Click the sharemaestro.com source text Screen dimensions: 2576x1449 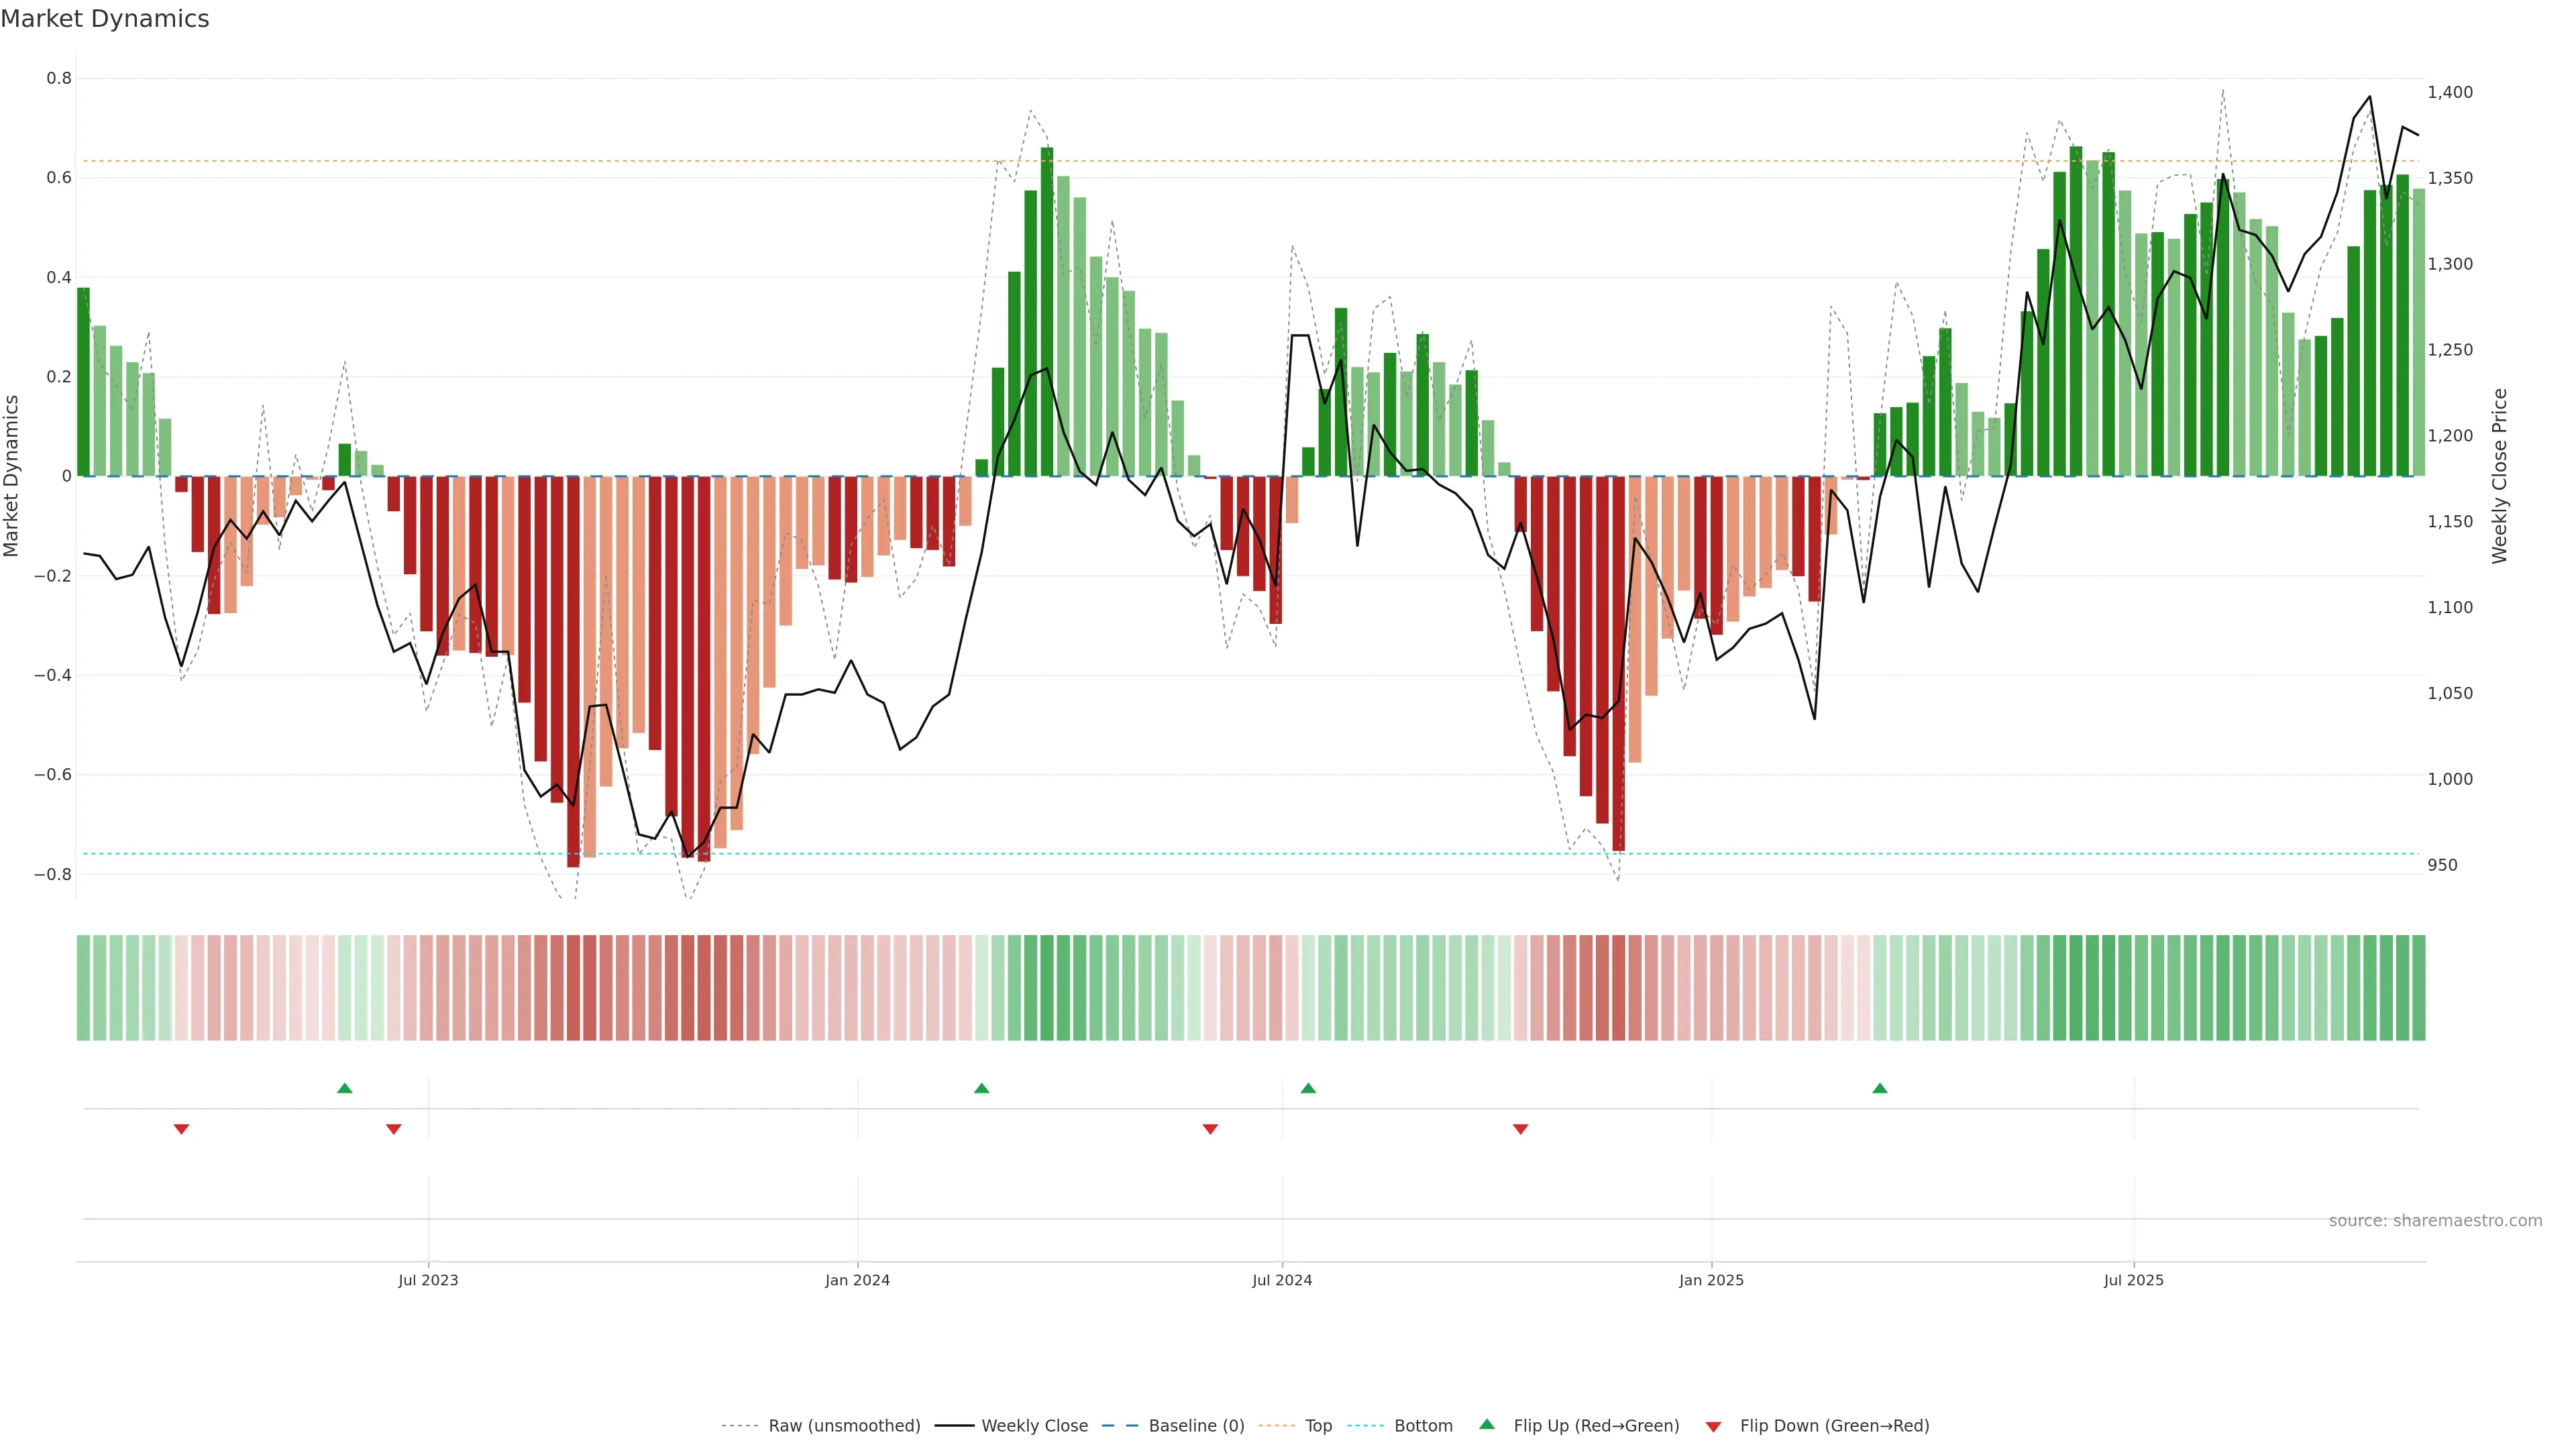coord(2435,1221)
